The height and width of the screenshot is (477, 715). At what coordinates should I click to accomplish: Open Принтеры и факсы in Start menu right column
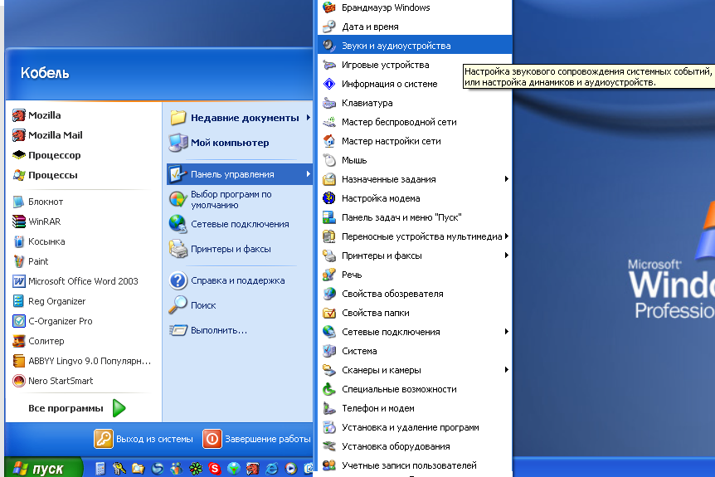(x=220, y=250)
